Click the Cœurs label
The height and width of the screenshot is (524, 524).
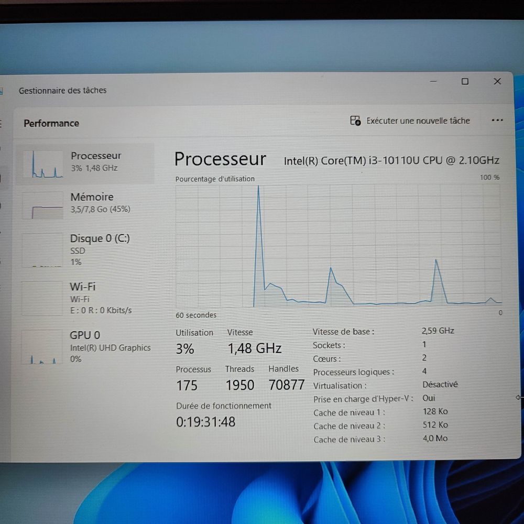[x=327, y=359]
